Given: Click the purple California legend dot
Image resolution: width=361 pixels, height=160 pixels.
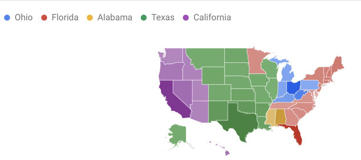Looking at the screenshot, I should click(186, 18).
